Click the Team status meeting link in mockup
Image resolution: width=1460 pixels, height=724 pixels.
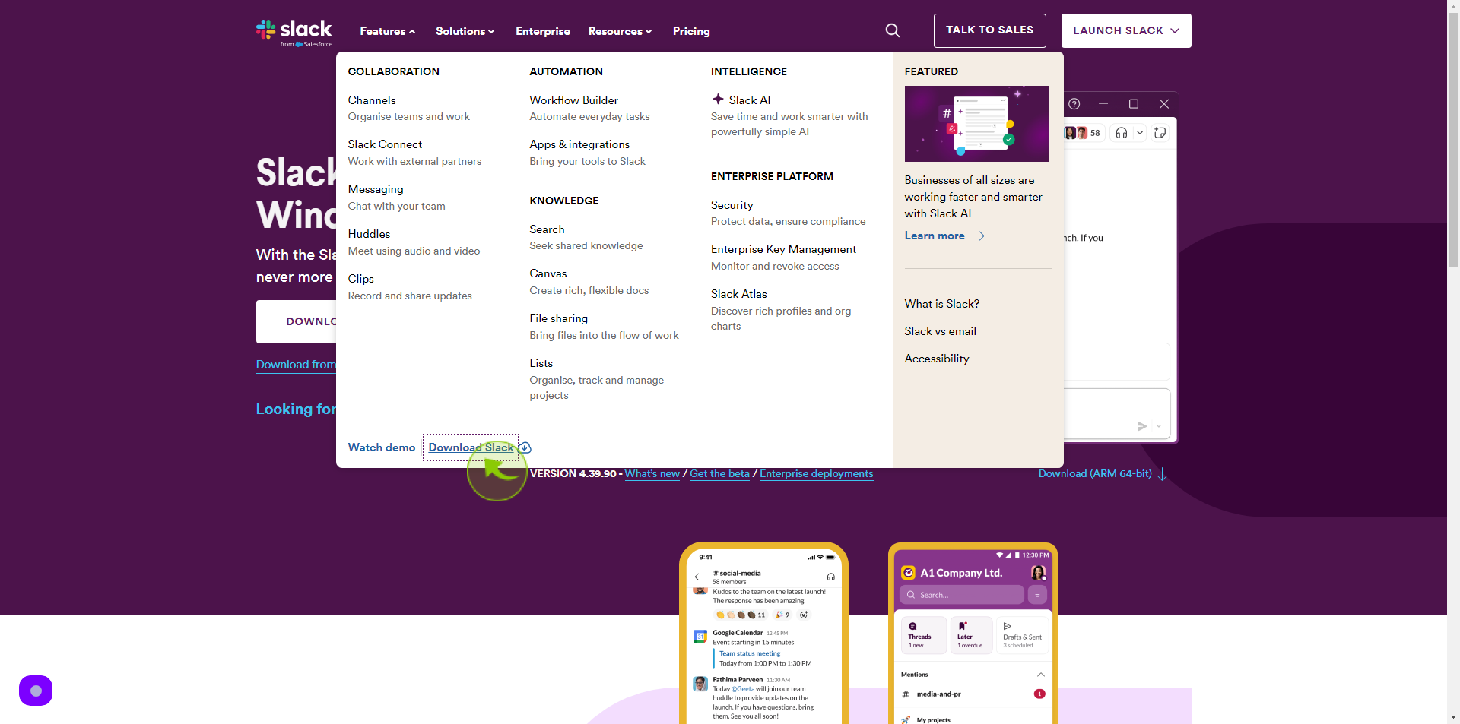[x=750, y=653]
